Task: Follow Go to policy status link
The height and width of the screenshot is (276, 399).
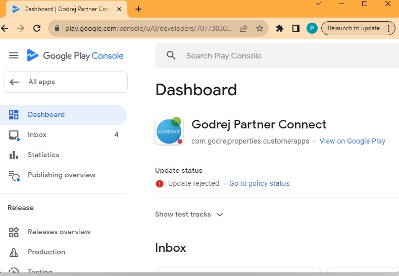Action: (x=259, y=184)
